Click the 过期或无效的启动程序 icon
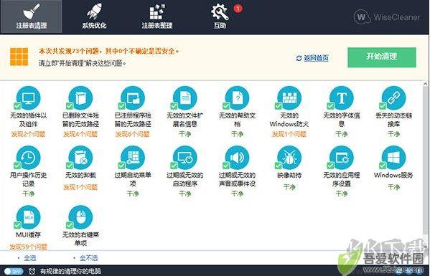This screenshot has height=276, width=430. point(184,158)
